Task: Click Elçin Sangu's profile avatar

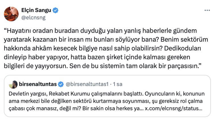Action: coord(11,14)
